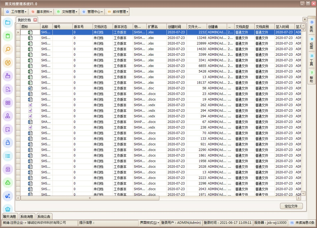Click the list view icon in sidebar
Viewport: 317px width, 228px height.
(8, 156)
